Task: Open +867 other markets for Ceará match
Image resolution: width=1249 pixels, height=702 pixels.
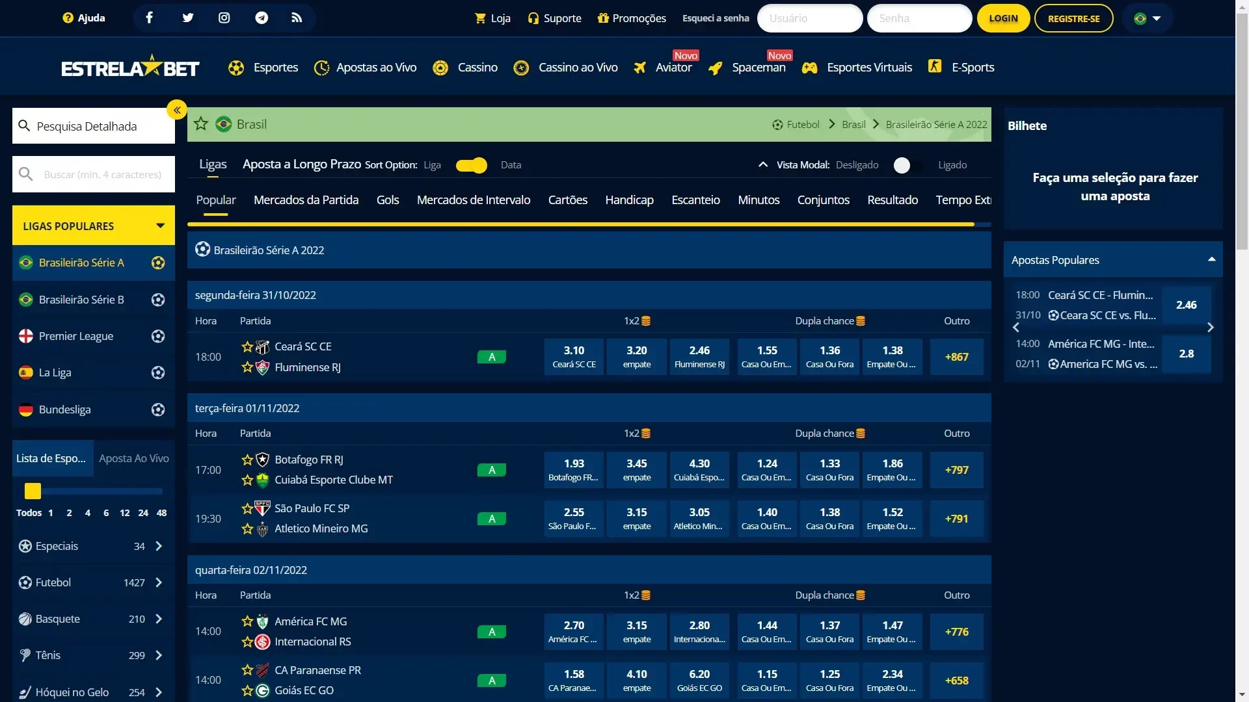Action: (x=956, y=357)
